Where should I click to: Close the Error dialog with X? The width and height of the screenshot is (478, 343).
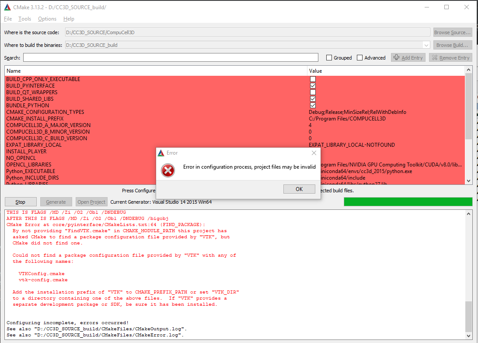(314, 153)
